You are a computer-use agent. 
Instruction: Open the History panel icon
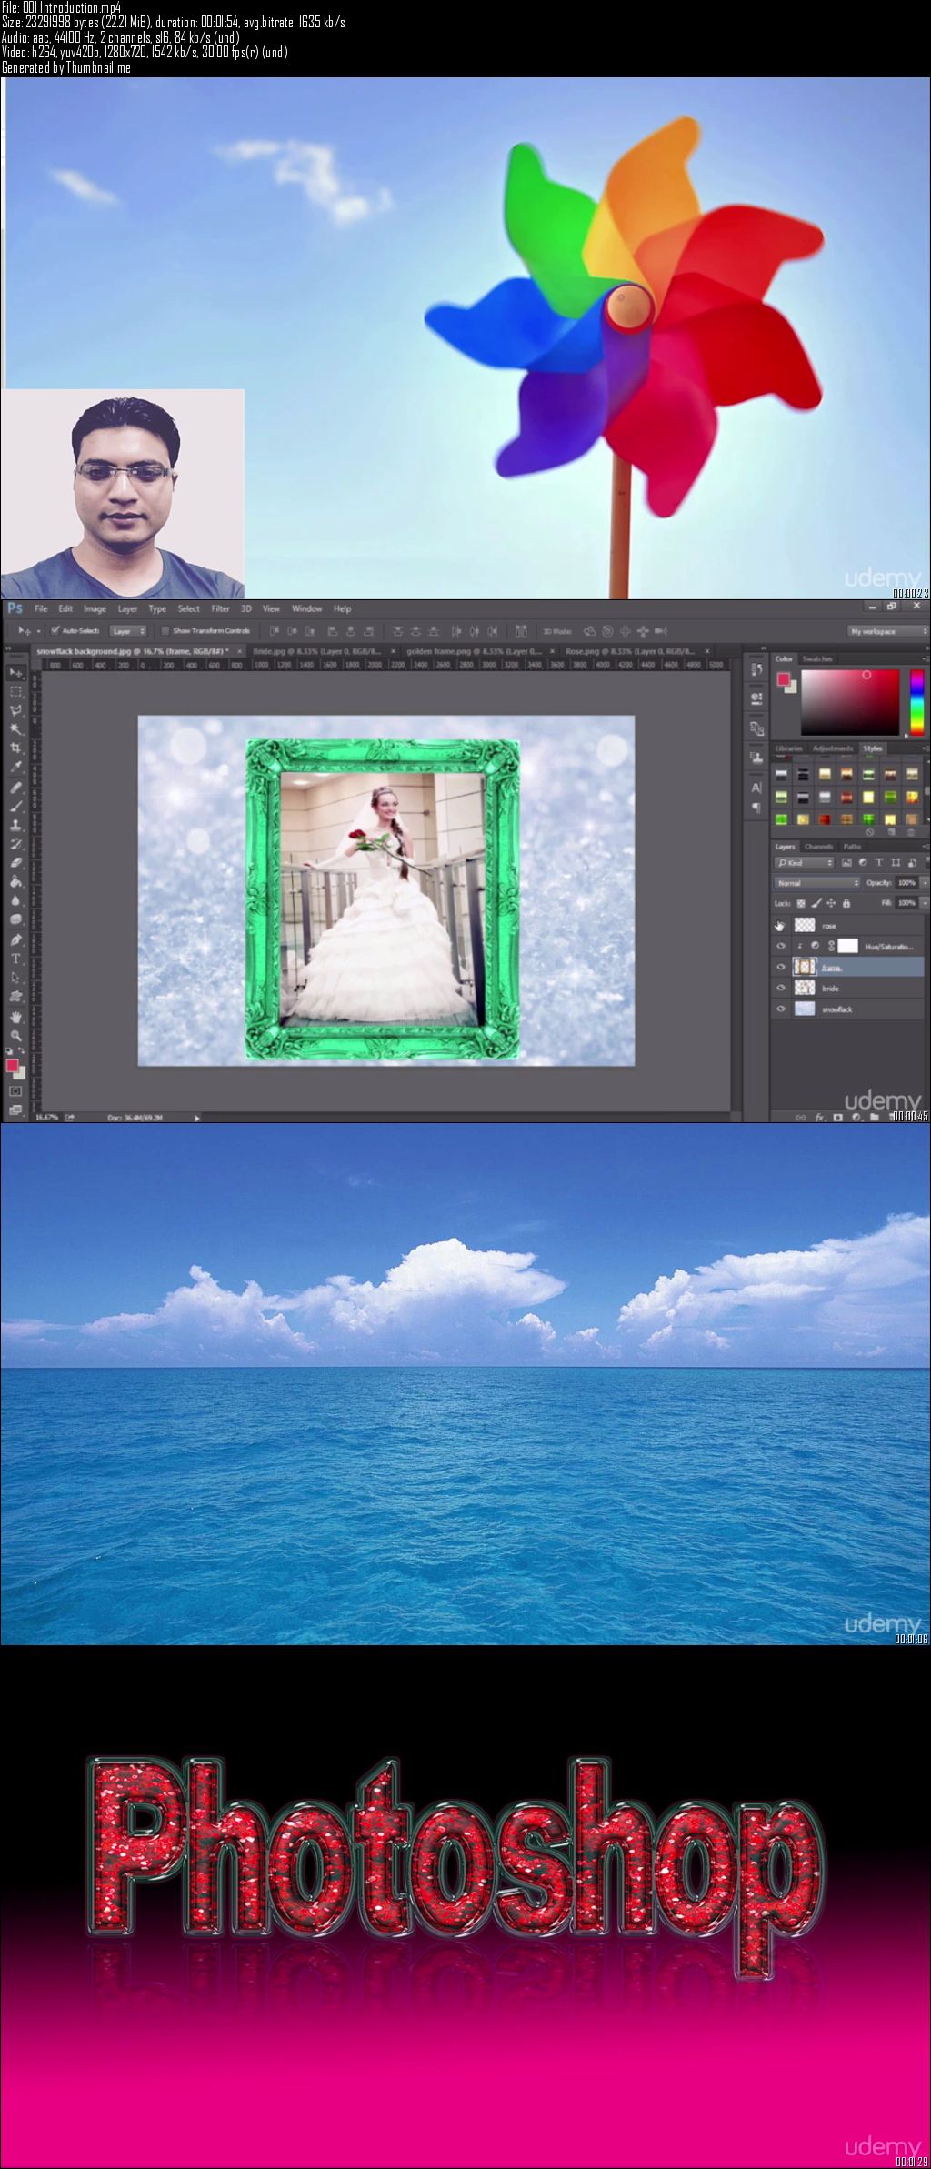click(756, 669)
